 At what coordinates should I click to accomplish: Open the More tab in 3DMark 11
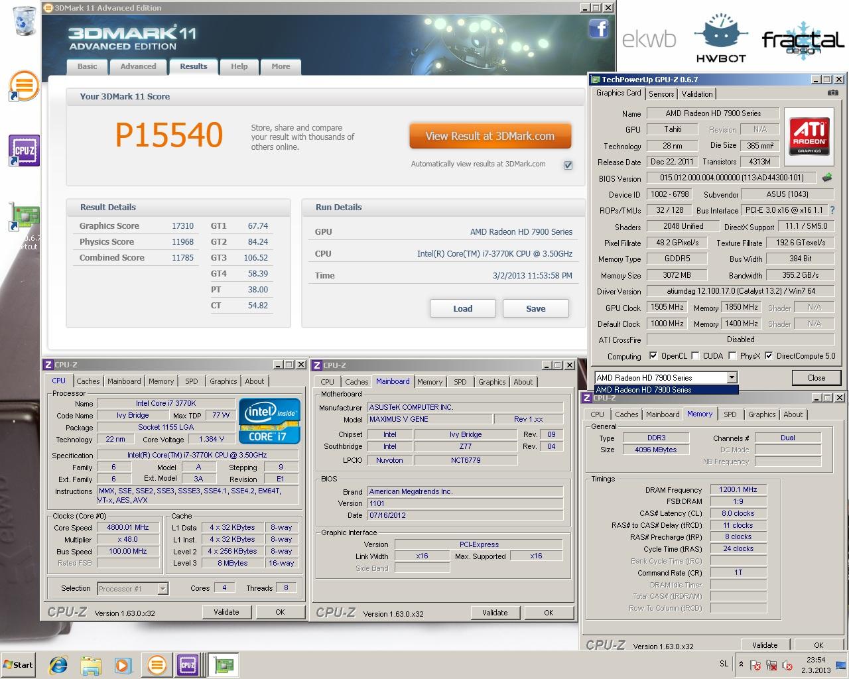(x=281, y=66)
